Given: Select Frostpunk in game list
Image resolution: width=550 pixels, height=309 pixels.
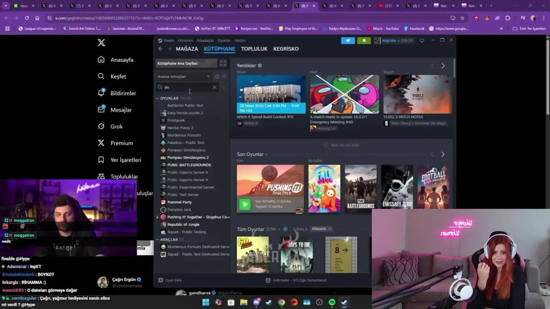Looking at the screenshot, I should click(176, 120).
